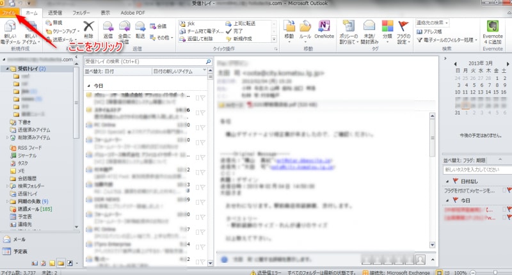The image size is (512, 275).
Task: Open the 下書き folder
Action: pos(24,122)
